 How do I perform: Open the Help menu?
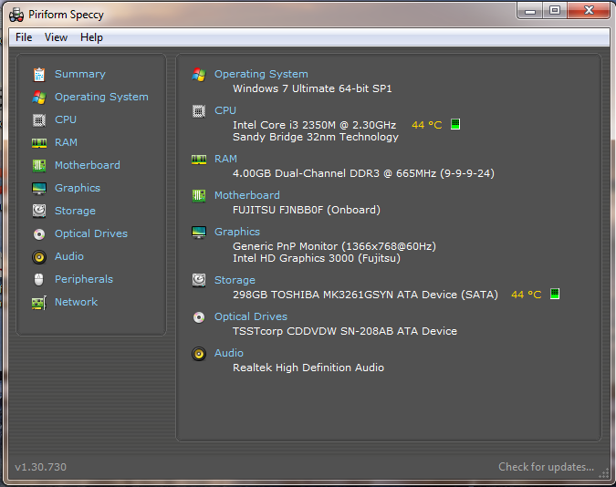point(91,37)
